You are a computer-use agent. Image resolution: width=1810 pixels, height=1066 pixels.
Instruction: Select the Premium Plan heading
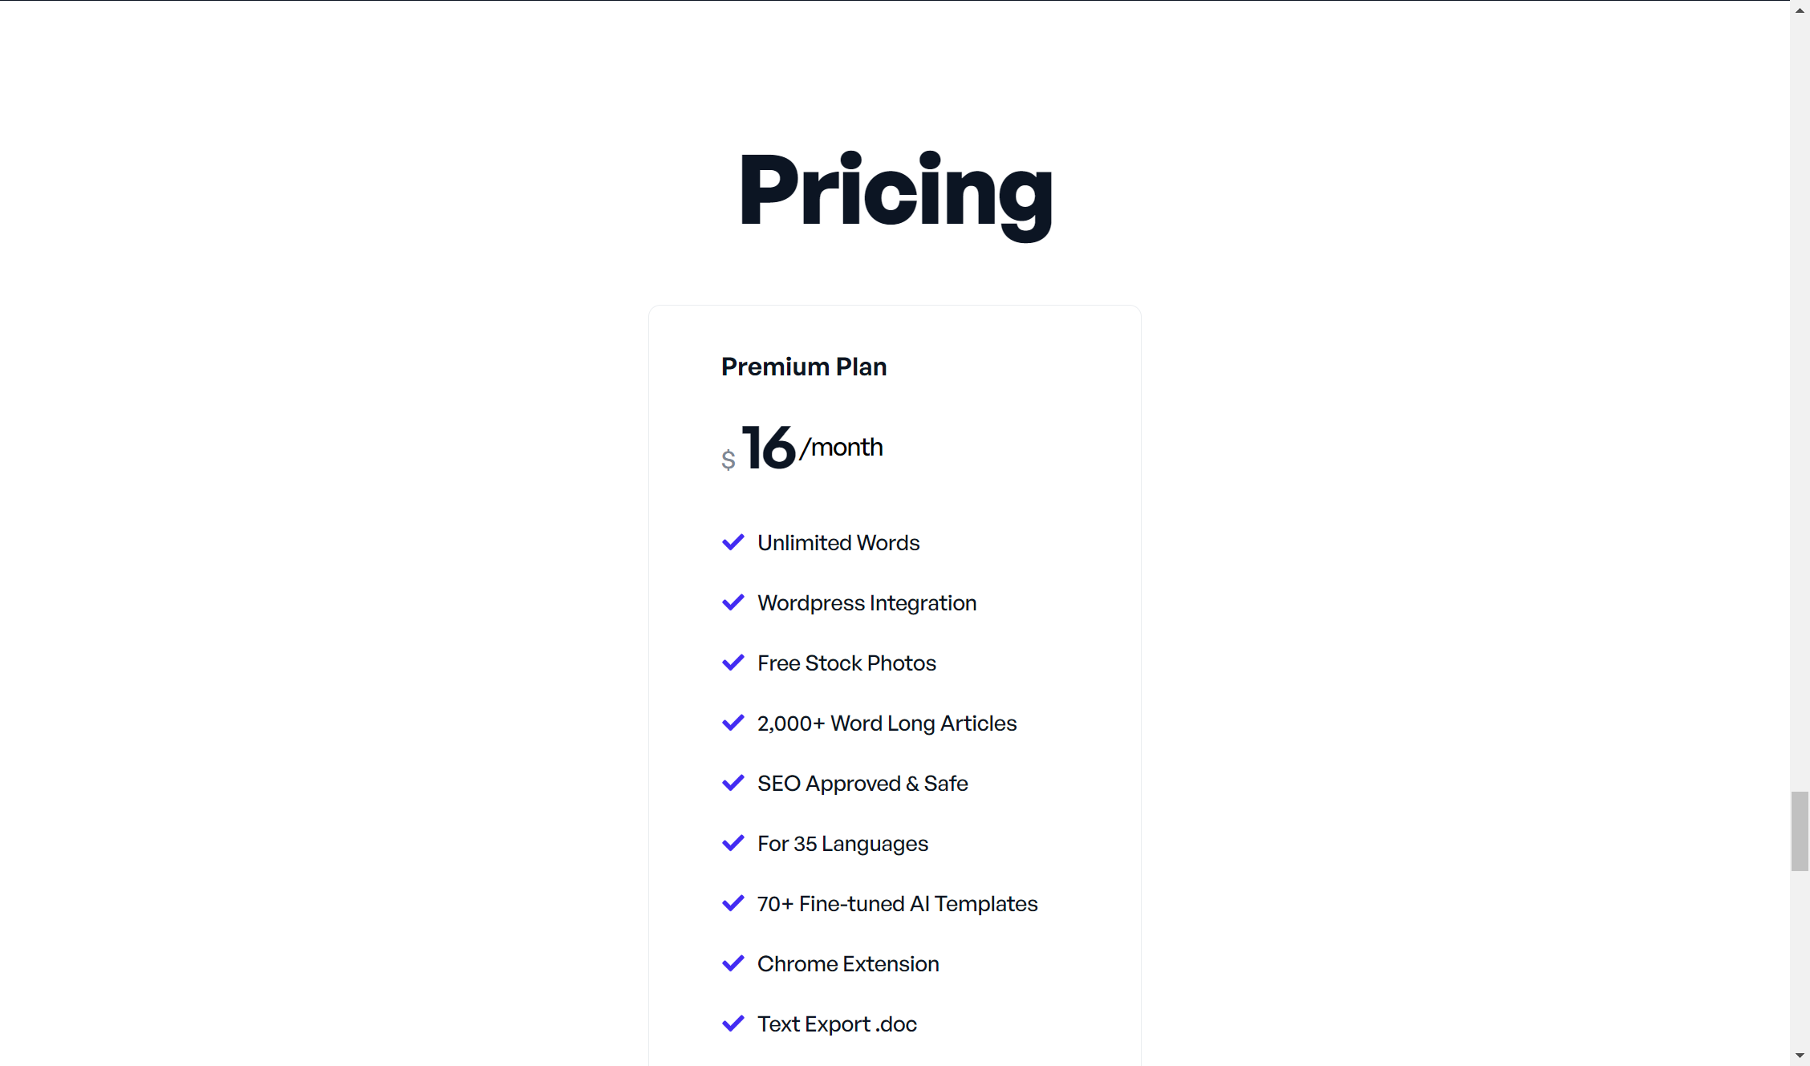(804, 367)
